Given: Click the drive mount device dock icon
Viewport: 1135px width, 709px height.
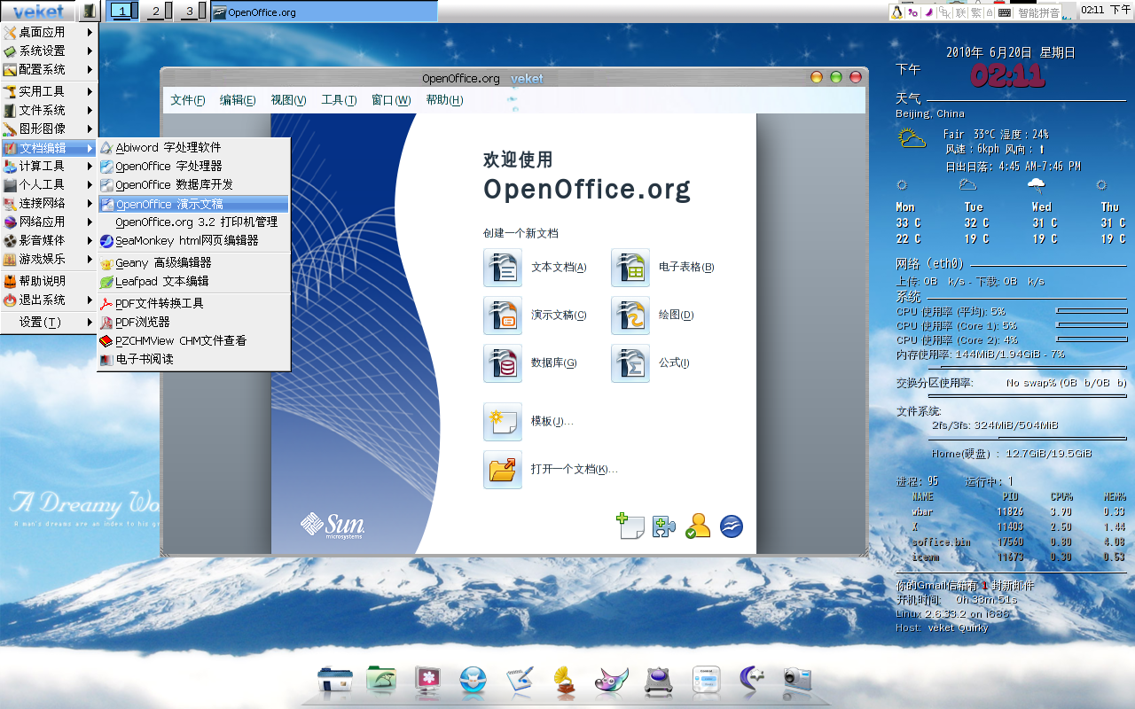Looking at the screenshot, I should (659, 680).
